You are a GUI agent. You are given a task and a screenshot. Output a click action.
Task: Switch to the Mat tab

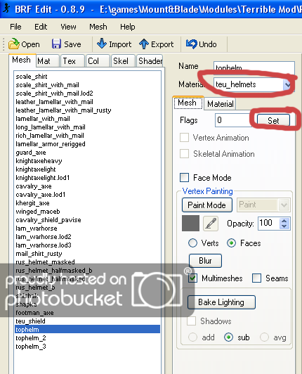pos(47,61)
